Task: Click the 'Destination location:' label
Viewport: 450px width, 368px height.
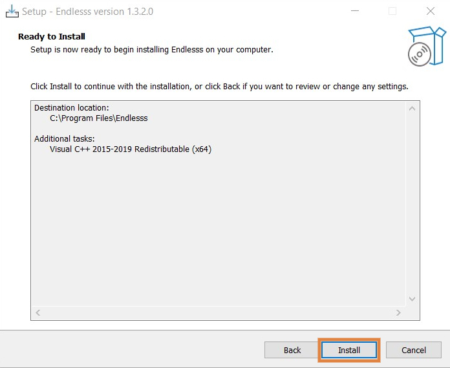Action: point(72,108)
